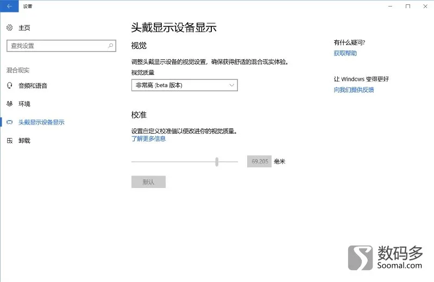
Task: Click the 视觉 section heading
Action: tap(139, 46)
